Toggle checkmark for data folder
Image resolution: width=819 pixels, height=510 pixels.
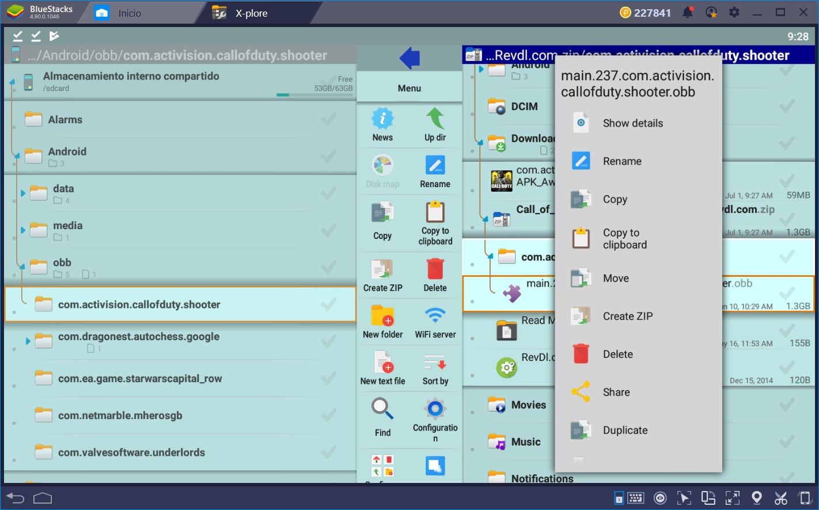click(x=329, y=193)
